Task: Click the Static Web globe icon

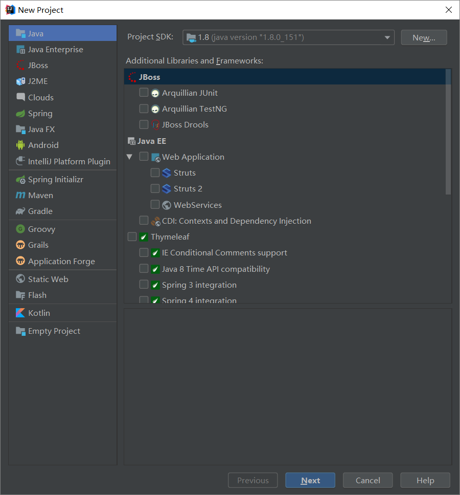Action: (20, 279)
